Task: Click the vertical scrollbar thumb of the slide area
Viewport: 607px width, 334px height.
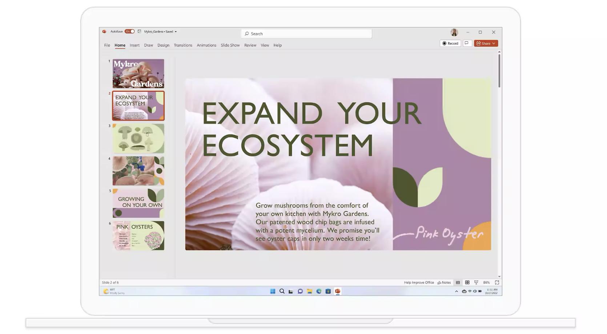Action: click(x=499, y=71)
